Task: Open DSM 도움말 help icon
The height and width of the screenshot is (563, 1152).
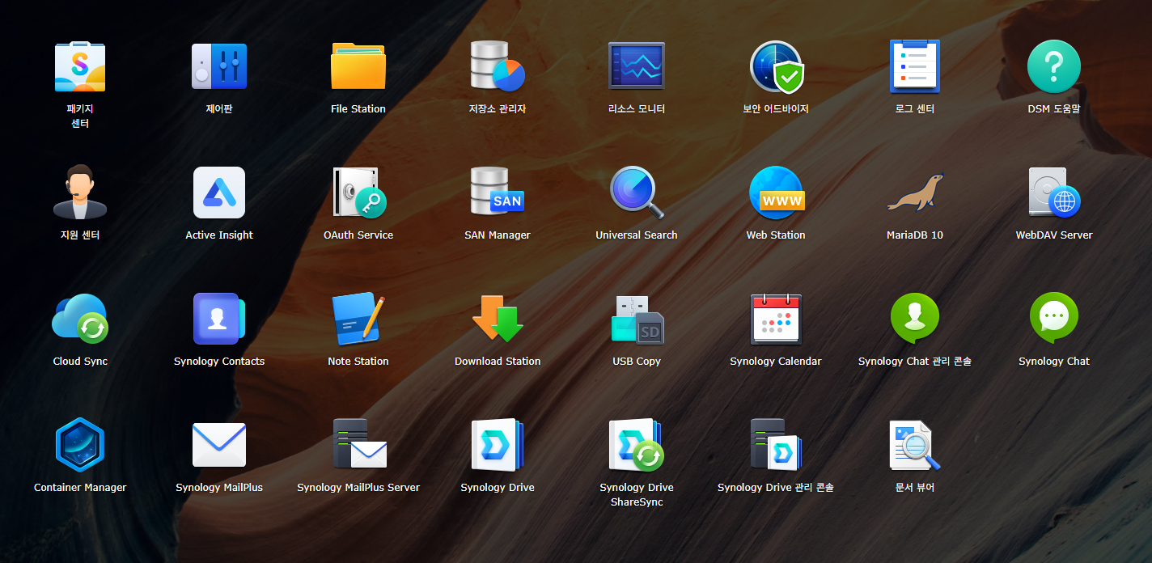Action: click(x=1054, y=66)
